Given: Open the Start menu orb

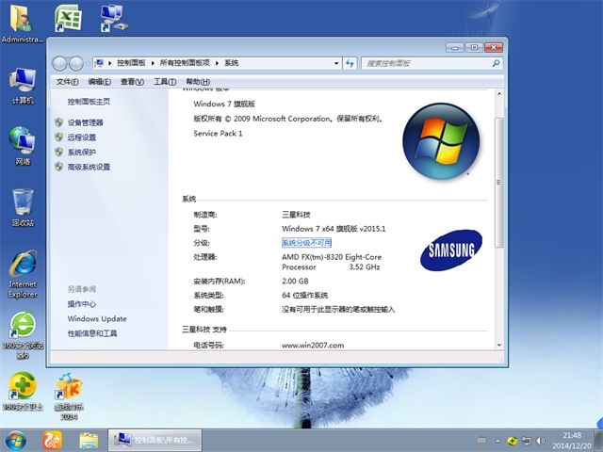Looking at the screenshot, I should [x=16, y=439].
